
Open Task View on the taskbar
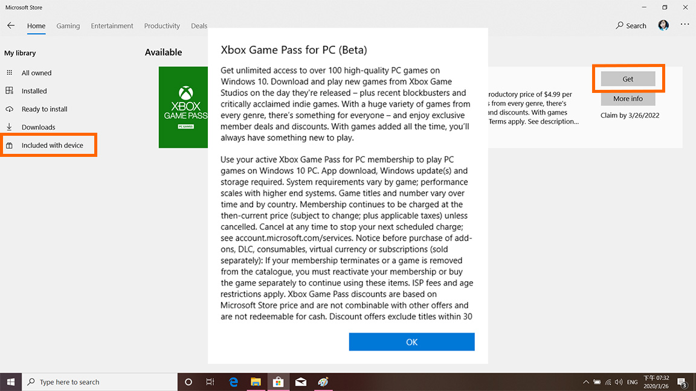click(x=210, y=382)
